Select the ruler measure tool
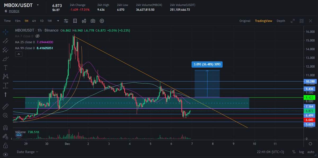The width and height of the screenshot is (318, 158). pyautogui.click(x=5, y=107)
